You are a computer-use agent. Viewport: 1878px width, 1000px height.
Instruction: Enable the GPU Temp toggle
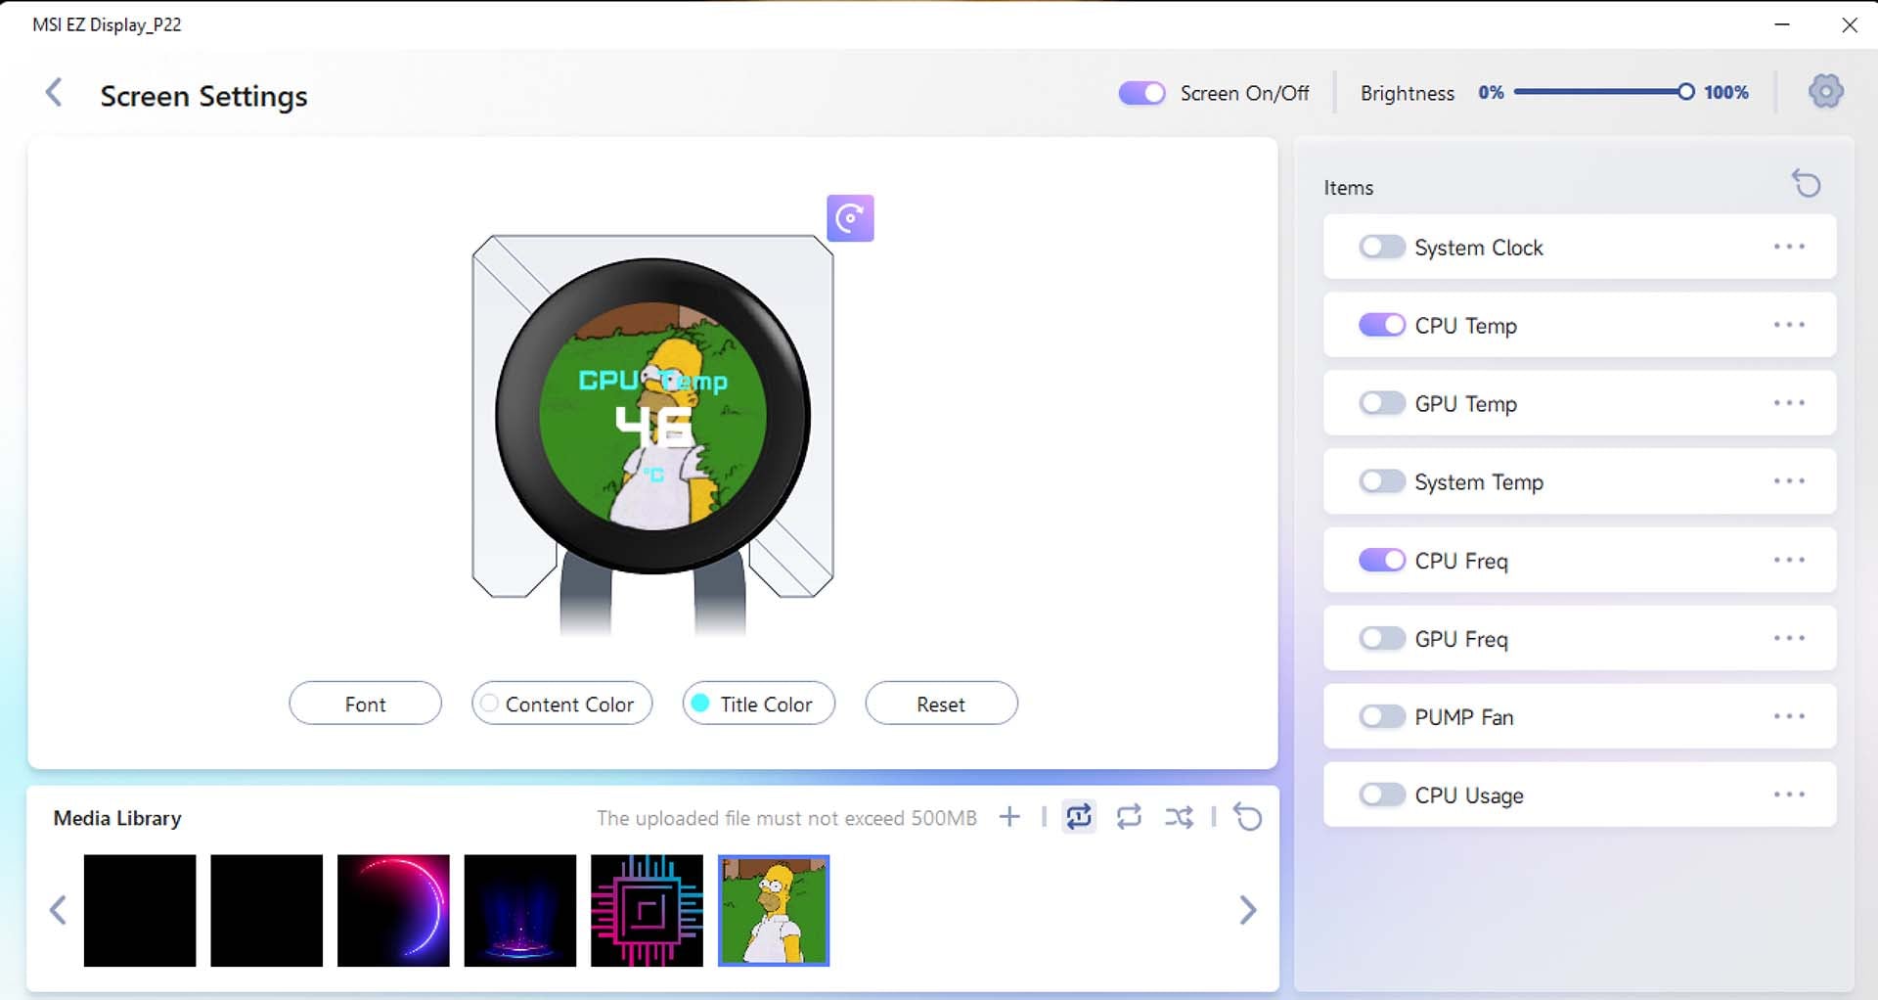pos(1381,403)
